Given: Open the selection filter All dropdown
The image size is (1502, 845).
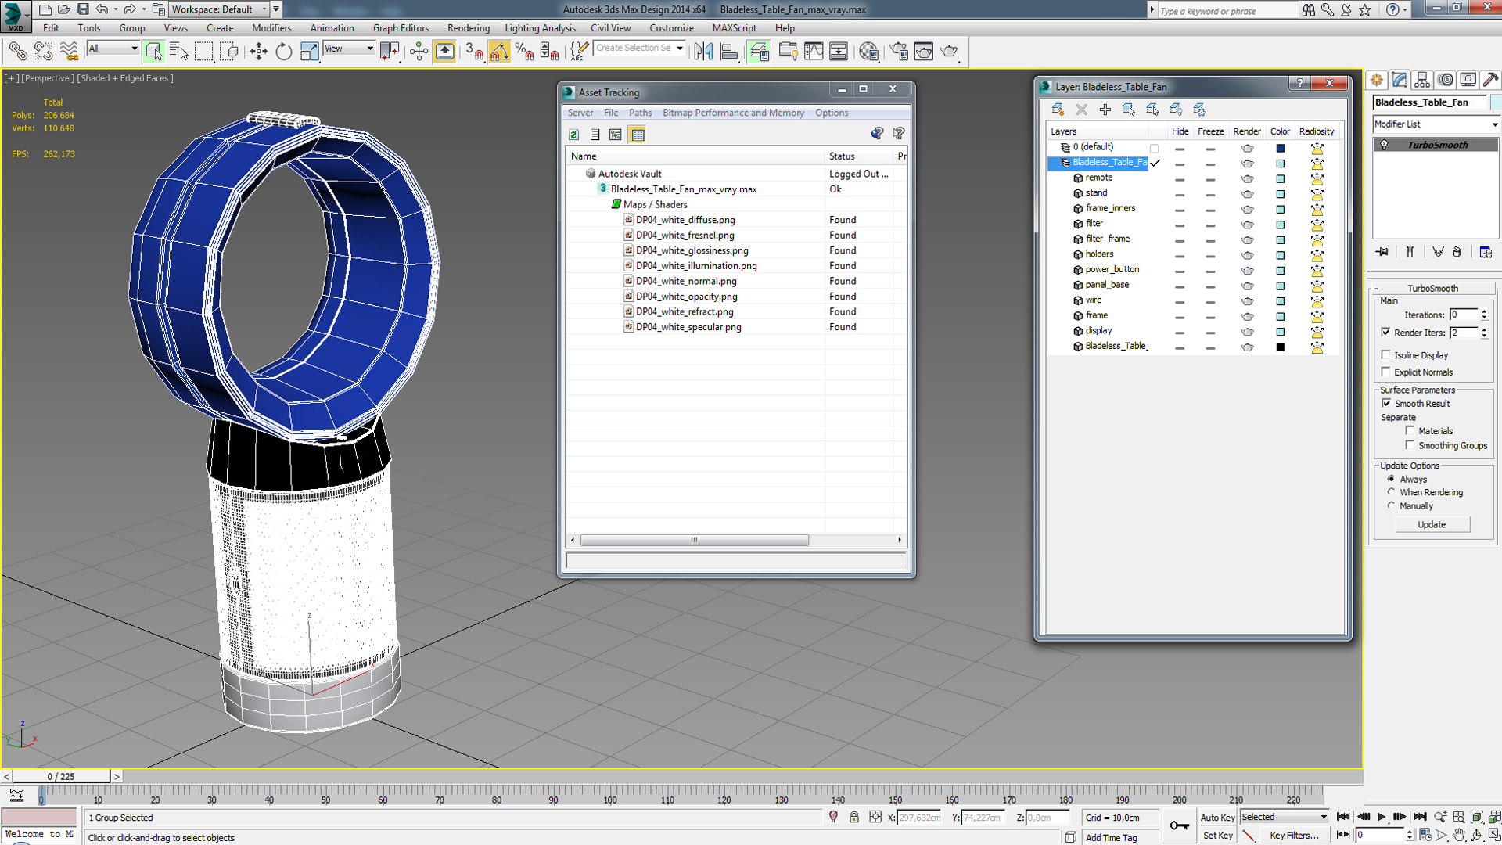Looking at the screenshot, I should point(113,49).
